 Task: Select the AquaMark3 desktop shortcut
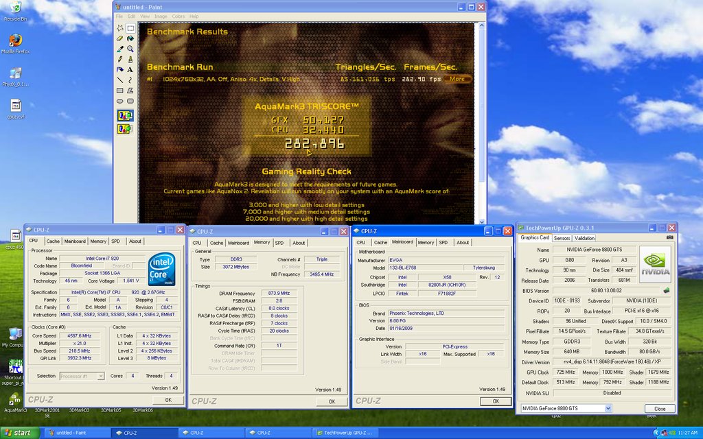(x=15, y=402)
